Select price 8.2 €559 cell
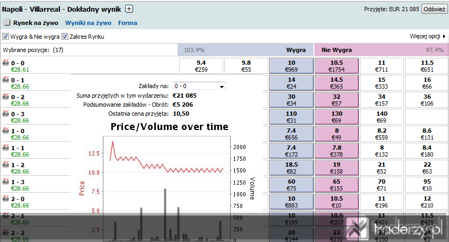449x242 pixels. click(382, 134)
